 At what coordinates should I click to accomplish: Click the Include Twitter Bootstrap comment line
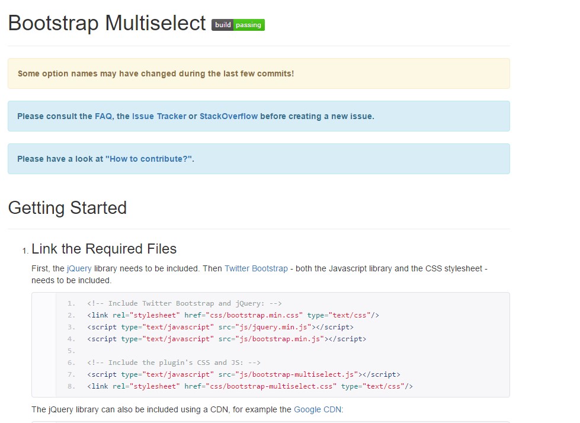tap(184, 303)
